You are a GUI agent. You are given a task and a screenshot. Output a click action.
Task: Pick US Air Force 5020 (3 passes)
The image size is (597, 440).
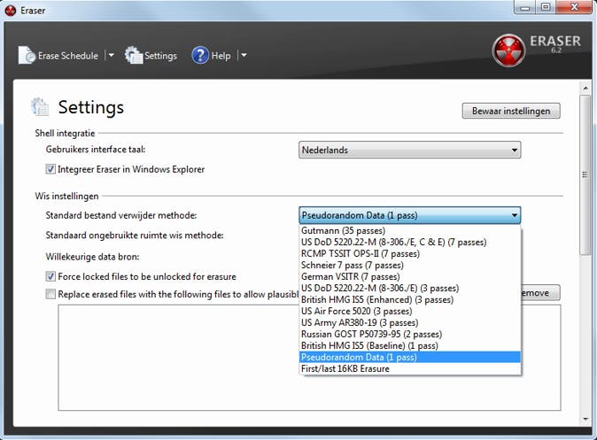[410, 311]
